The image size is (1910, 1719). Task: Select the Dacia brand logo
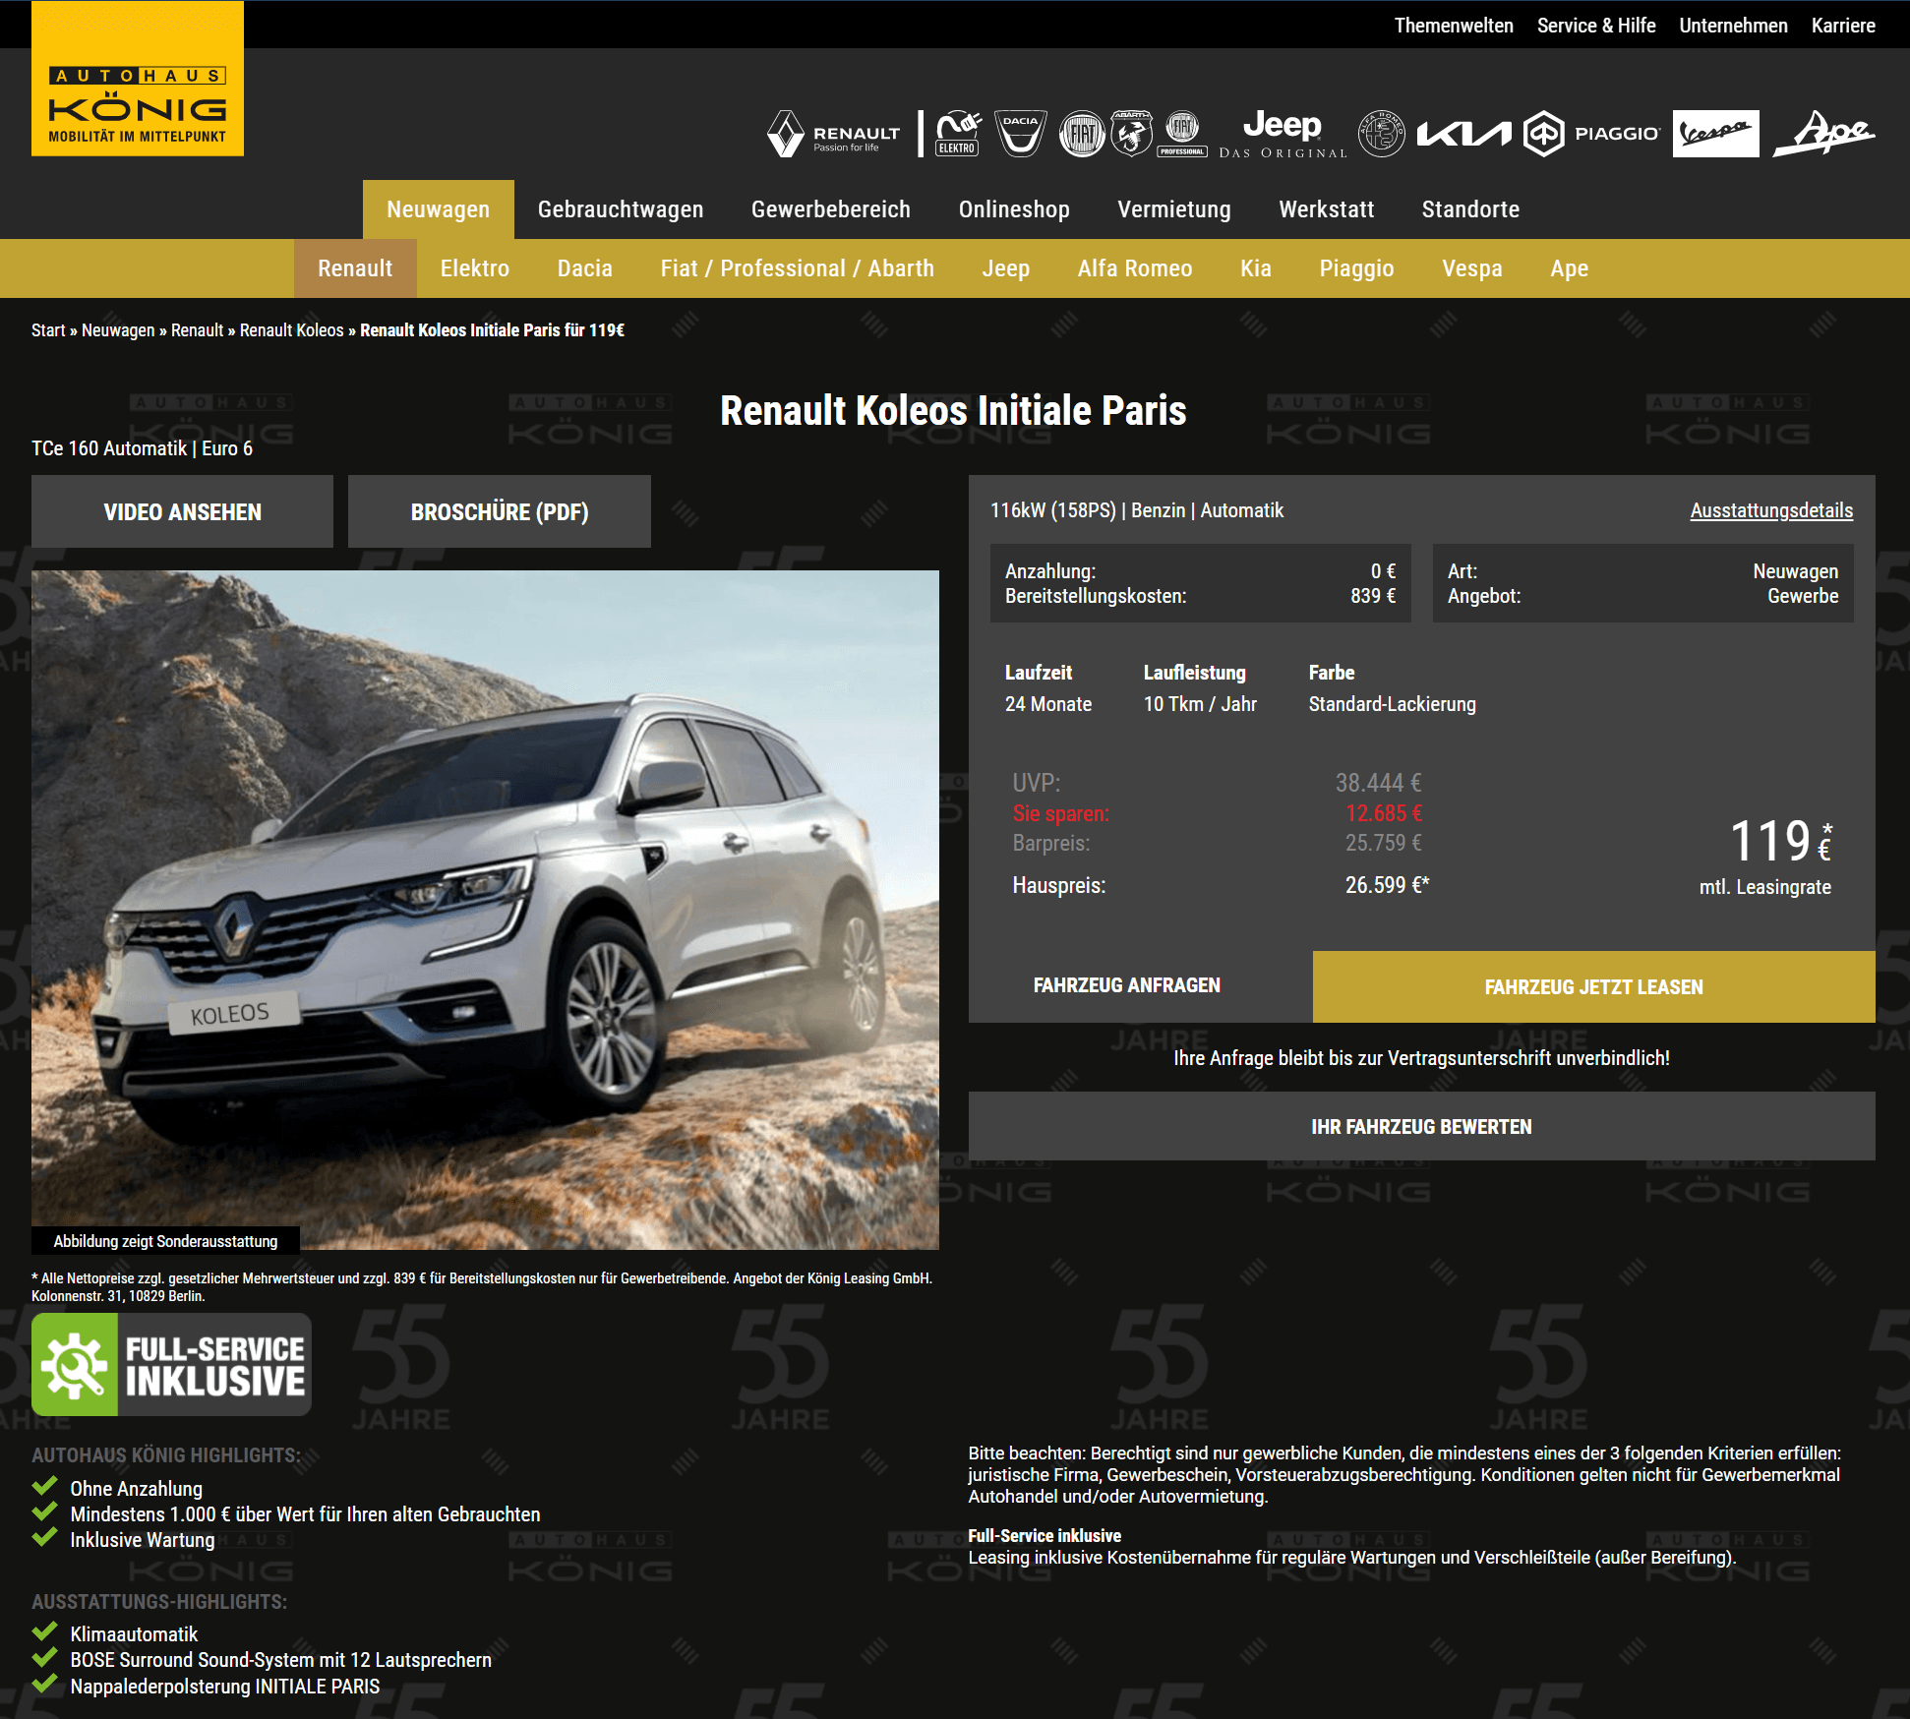[1020, 134]
